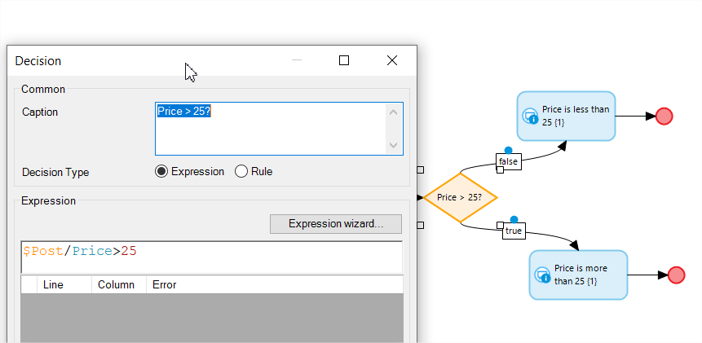The image size is (702, 343).
Task: Click the blue handle above the false label
Action: tap(508, 150)
